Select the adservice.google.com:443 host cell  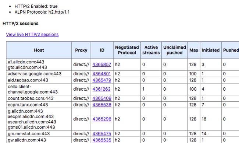39,74
